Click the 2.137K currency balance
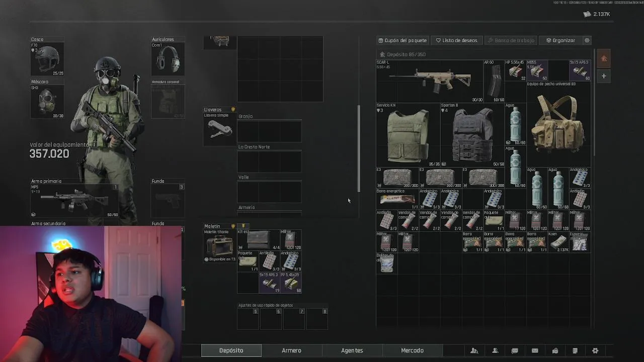This screenshot has width=644, height=362. coord(597,14)
